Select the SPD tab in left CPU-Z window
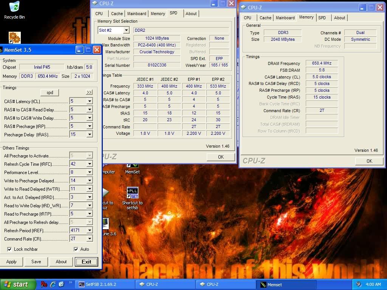This screenshot has width=387, height=290. (x=173, y=13)
